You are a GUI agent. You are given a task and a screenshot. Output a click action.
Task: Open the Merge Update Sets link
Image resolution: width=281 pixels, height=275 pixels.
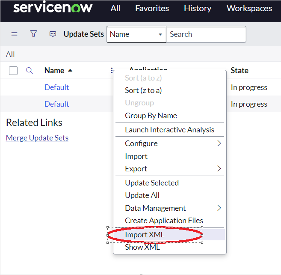[37, 138]
